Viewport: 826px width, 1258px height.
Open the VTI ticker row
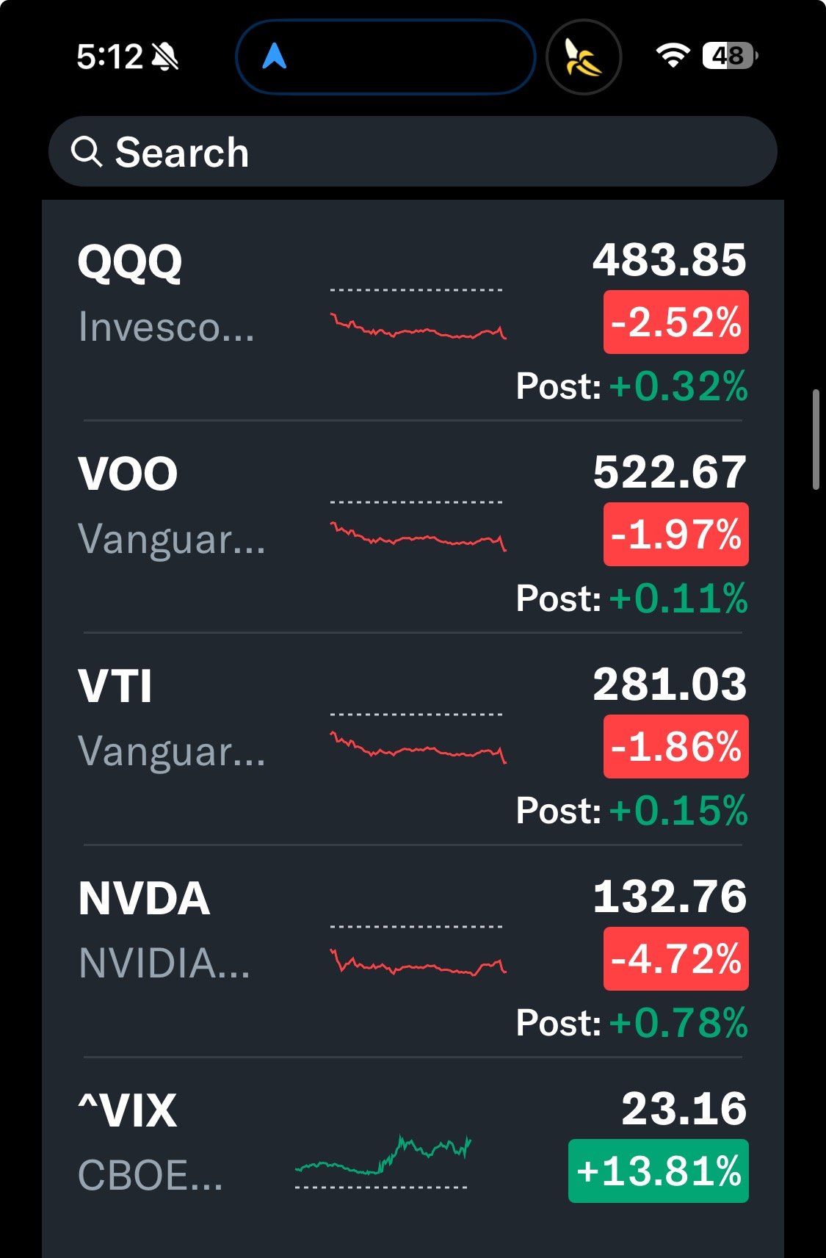413,739
